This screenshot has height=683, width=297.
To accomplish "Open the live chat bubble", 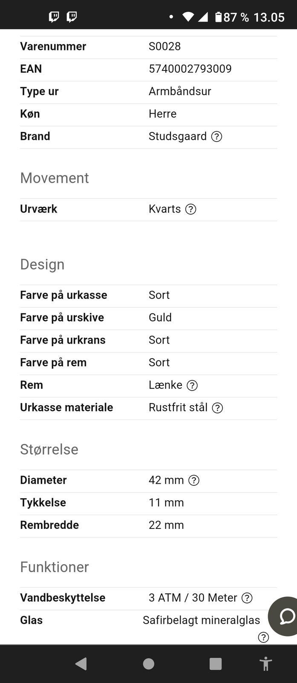I will coord(285,616).
